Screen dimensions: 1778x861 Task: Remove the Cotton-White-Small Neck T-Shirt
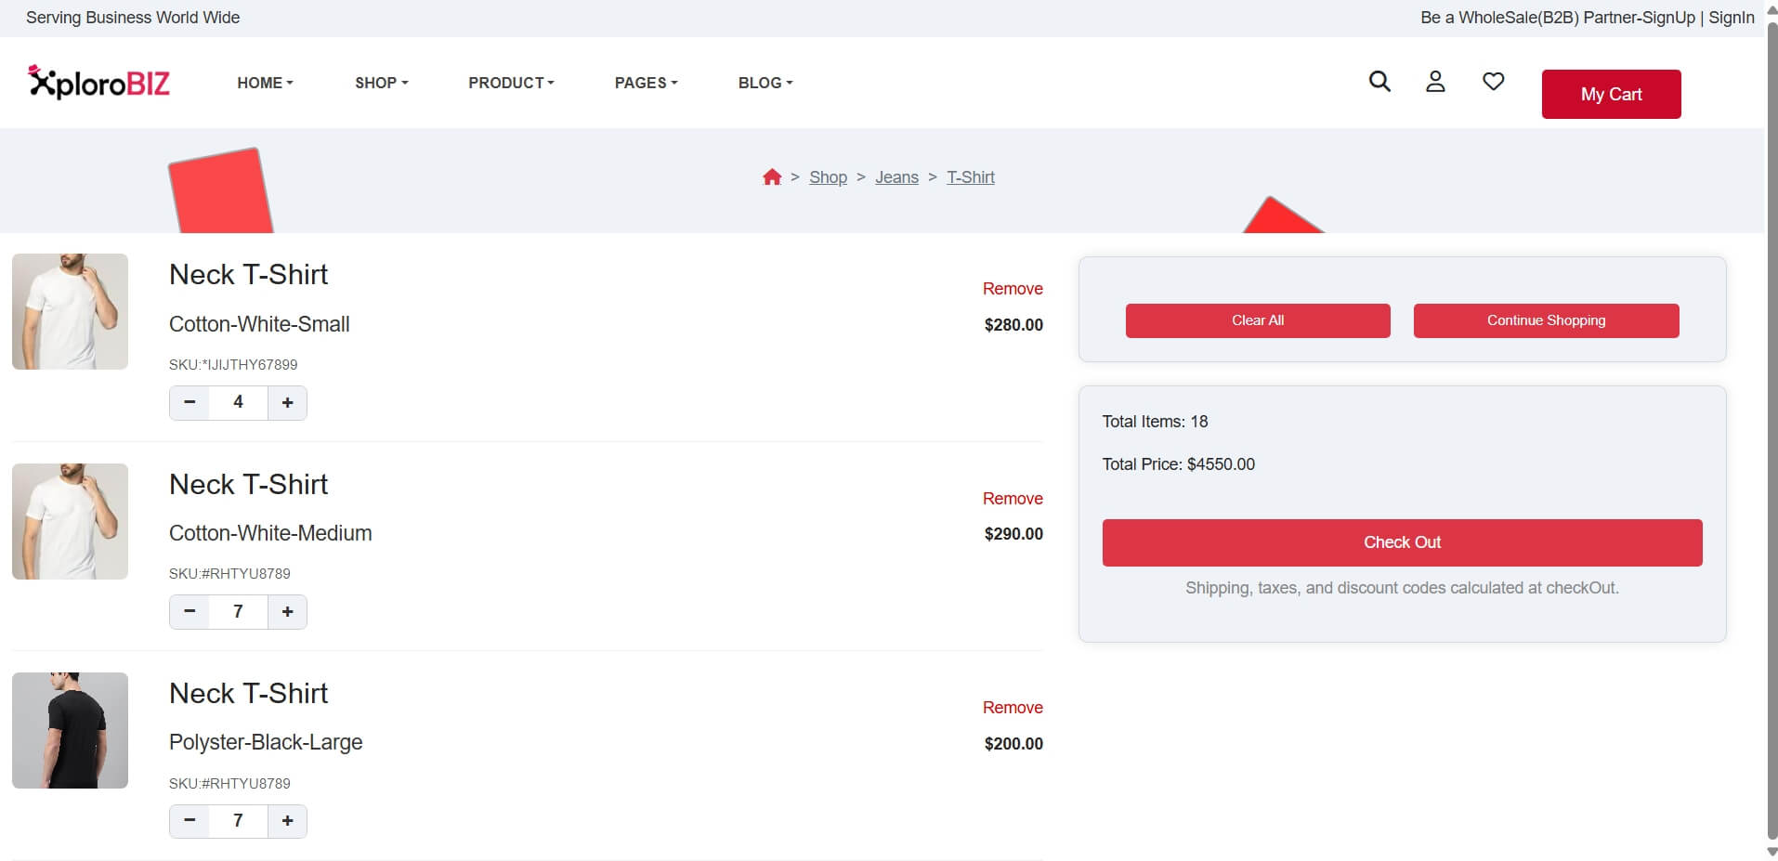[1013, 289]
